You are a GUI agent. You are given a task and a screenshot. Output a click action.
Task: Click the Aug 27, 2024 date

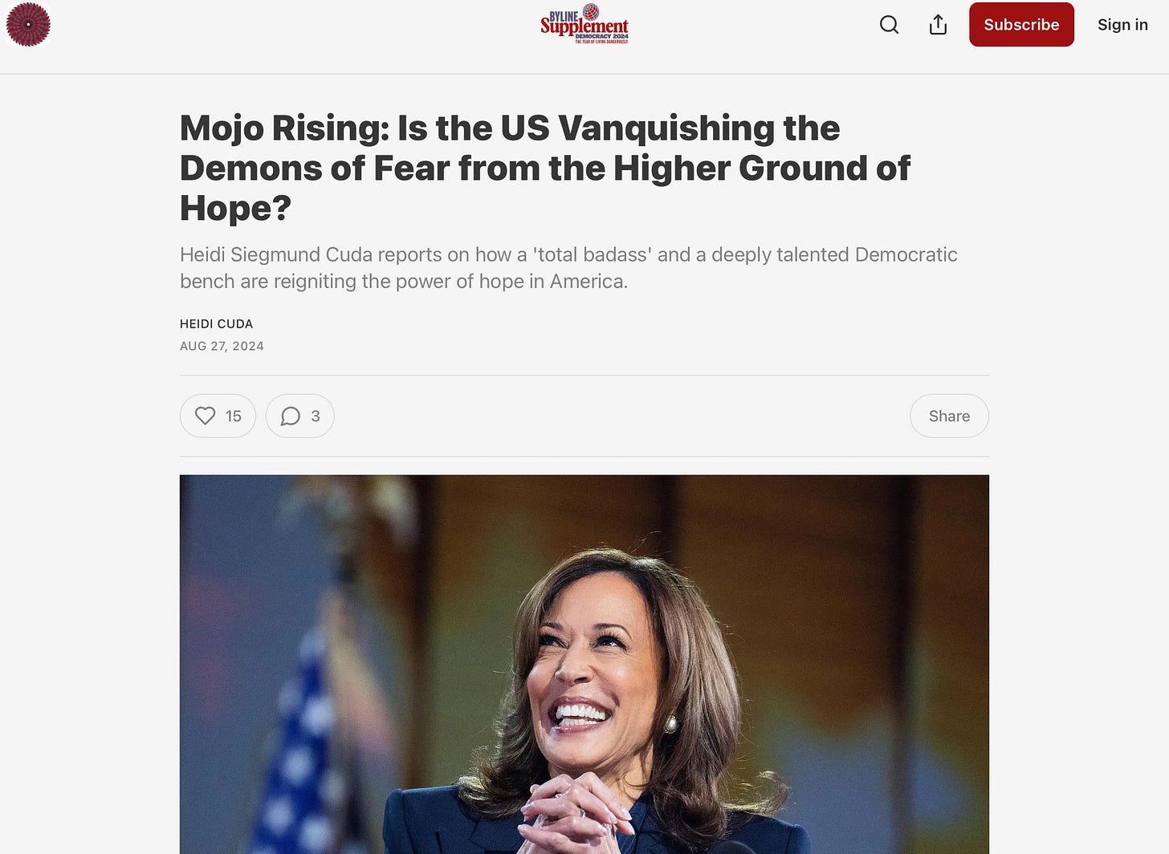click(222, 346)
